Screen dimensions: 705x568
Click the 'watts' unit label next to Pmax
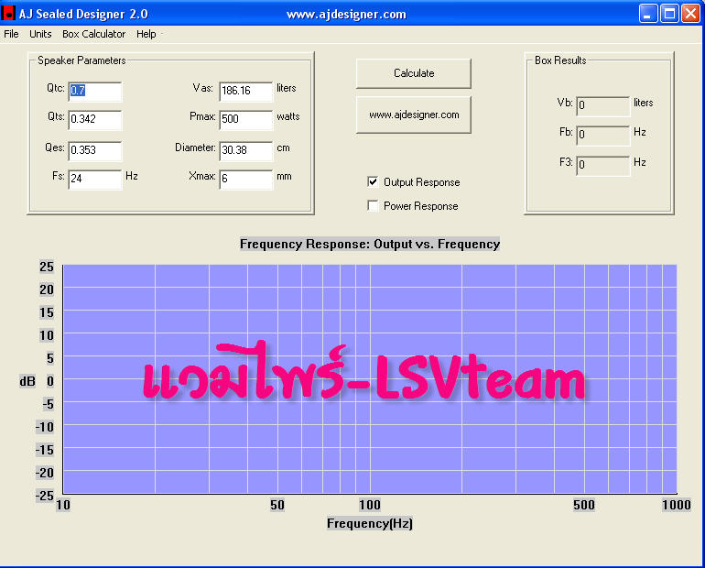click(288, 116)
